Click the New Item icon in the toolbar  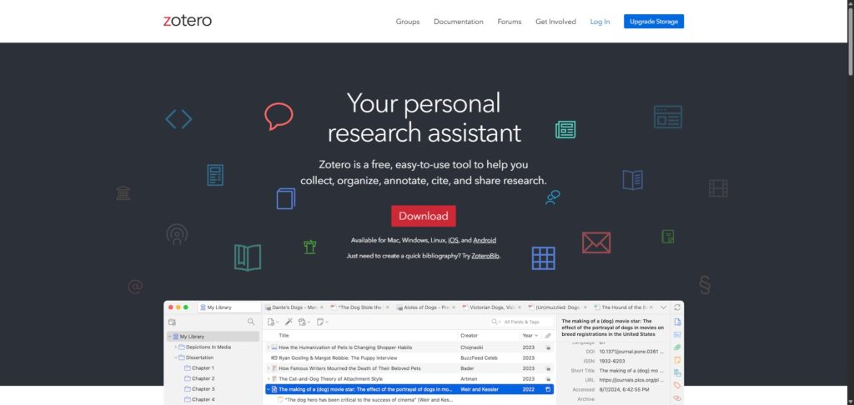click(x=272, y=322)
